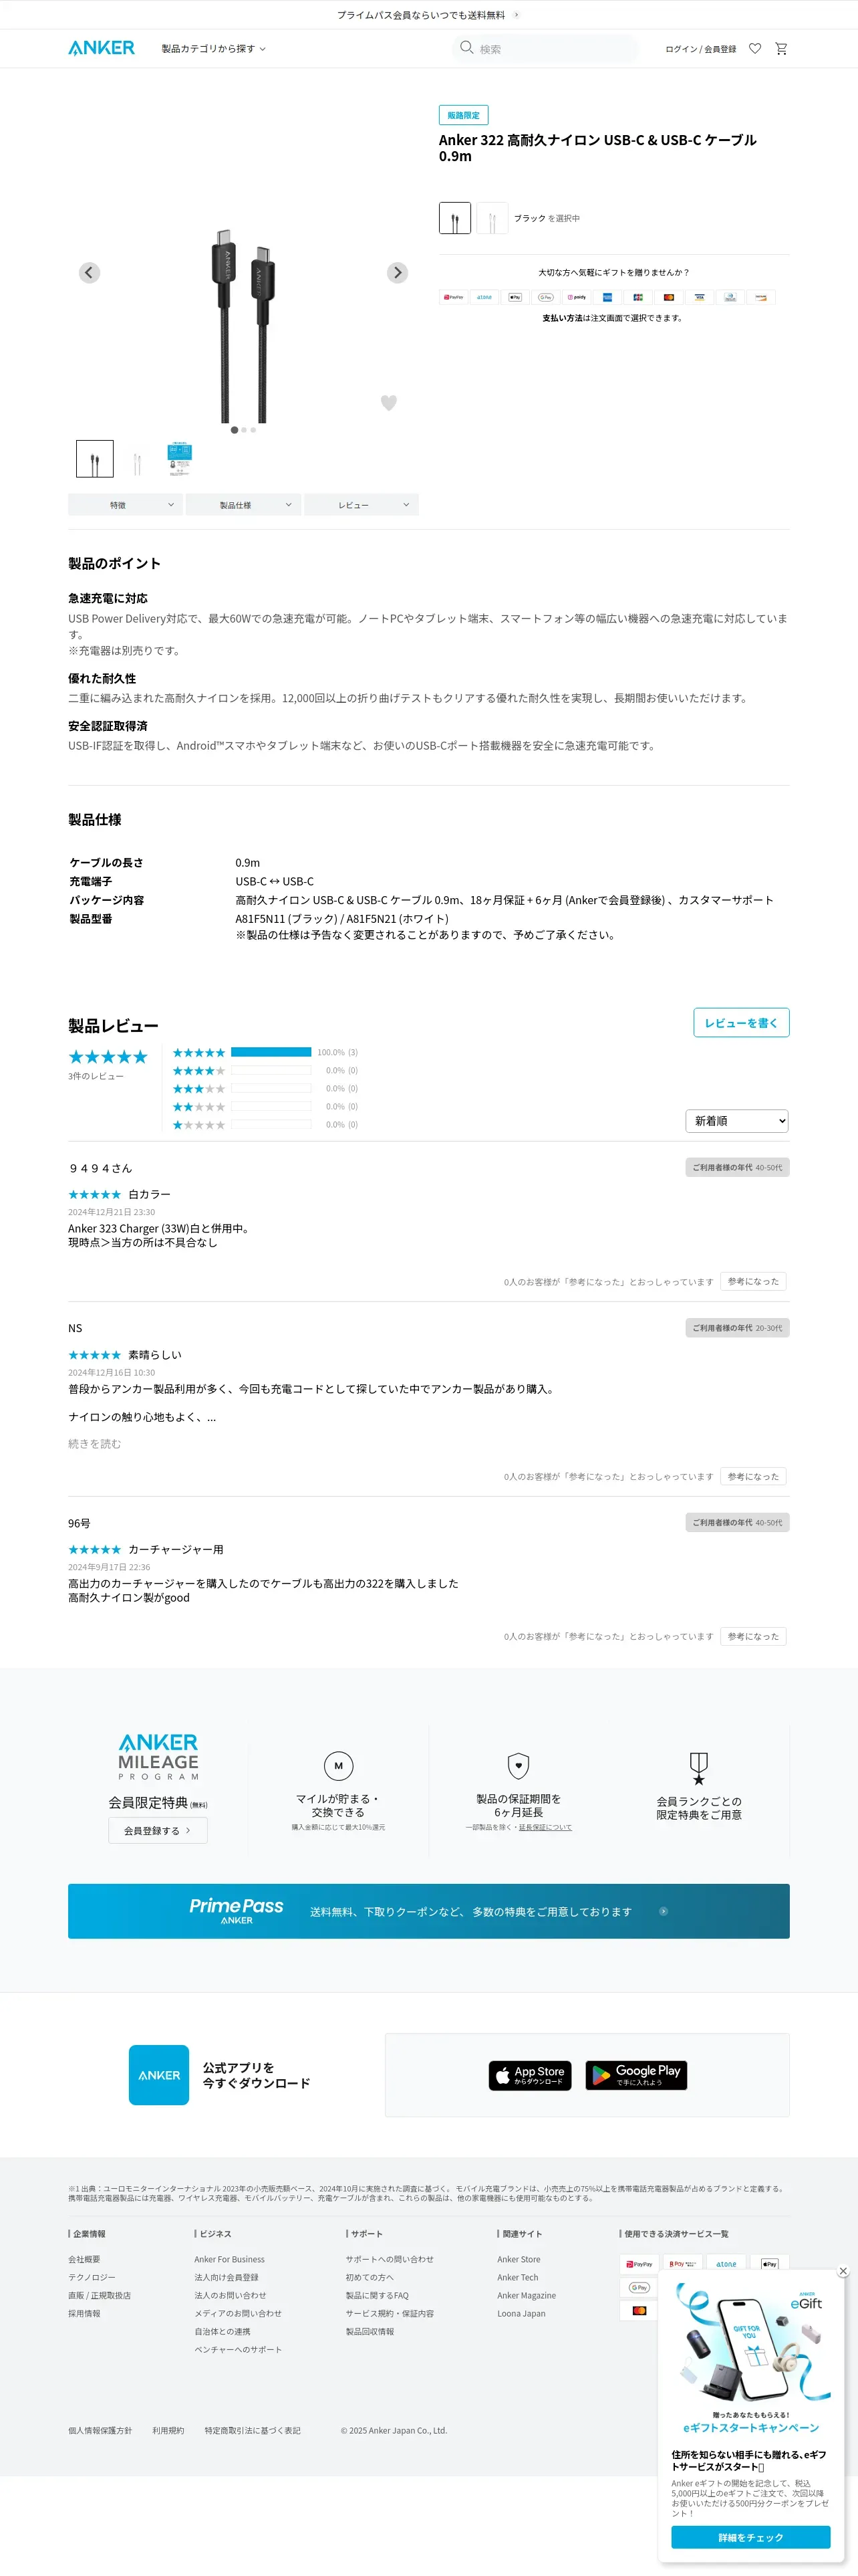
Task: Select black cable thumbnail under gallery
Action: tap(95, 459)
